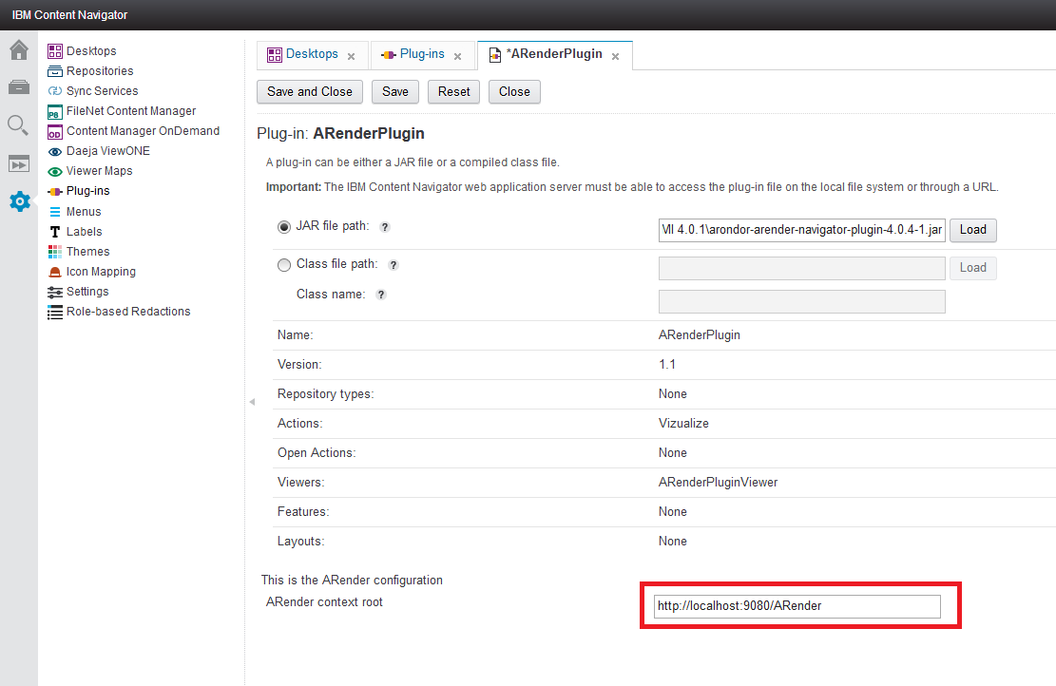Click the Save button

point(395,91)
